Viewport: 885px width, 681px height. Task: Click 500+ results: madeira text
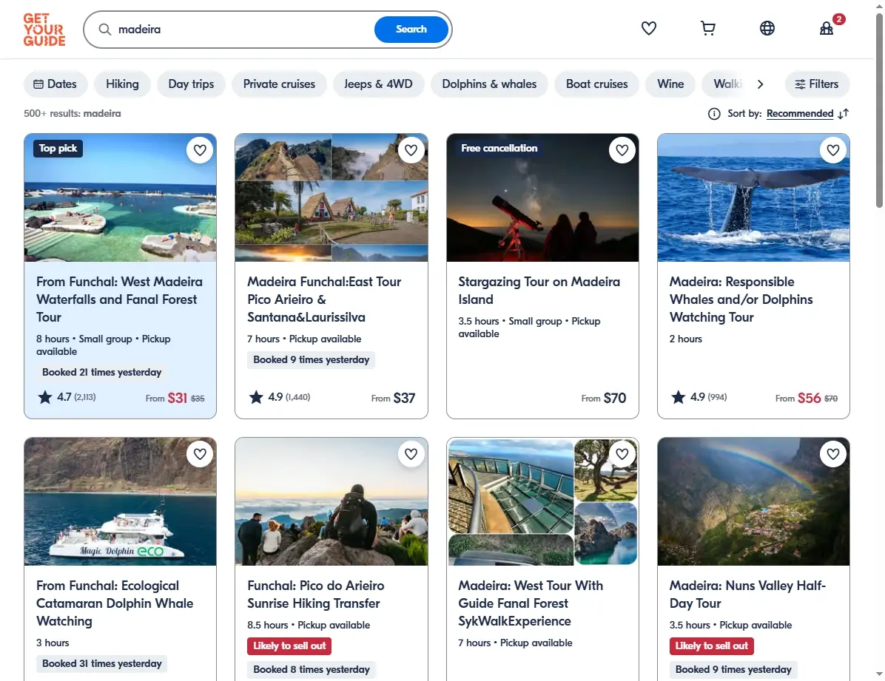73,113
